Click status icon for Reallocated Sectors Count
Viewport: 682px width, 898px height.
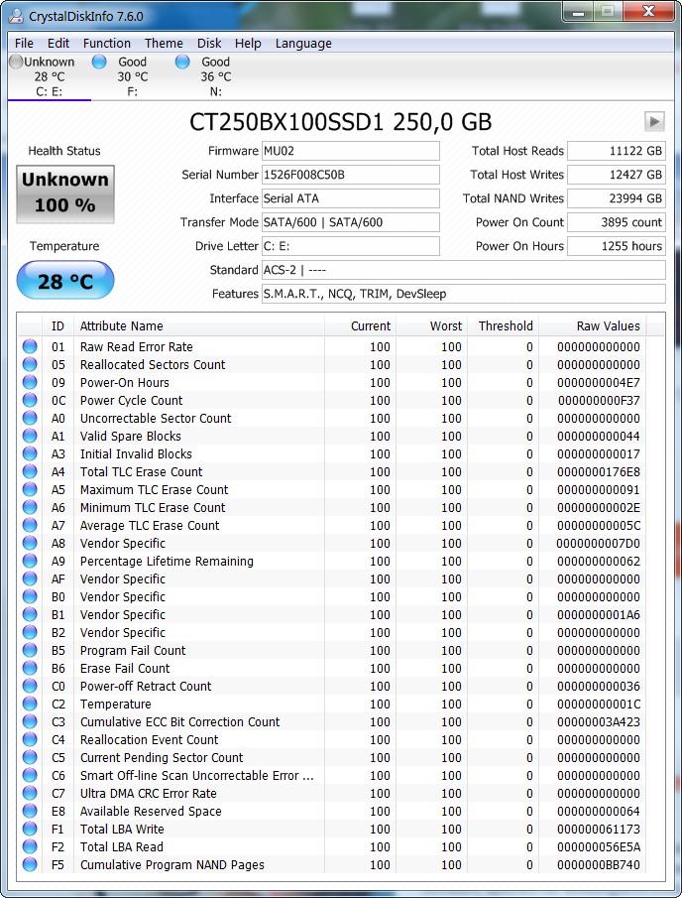click(30, 364)
